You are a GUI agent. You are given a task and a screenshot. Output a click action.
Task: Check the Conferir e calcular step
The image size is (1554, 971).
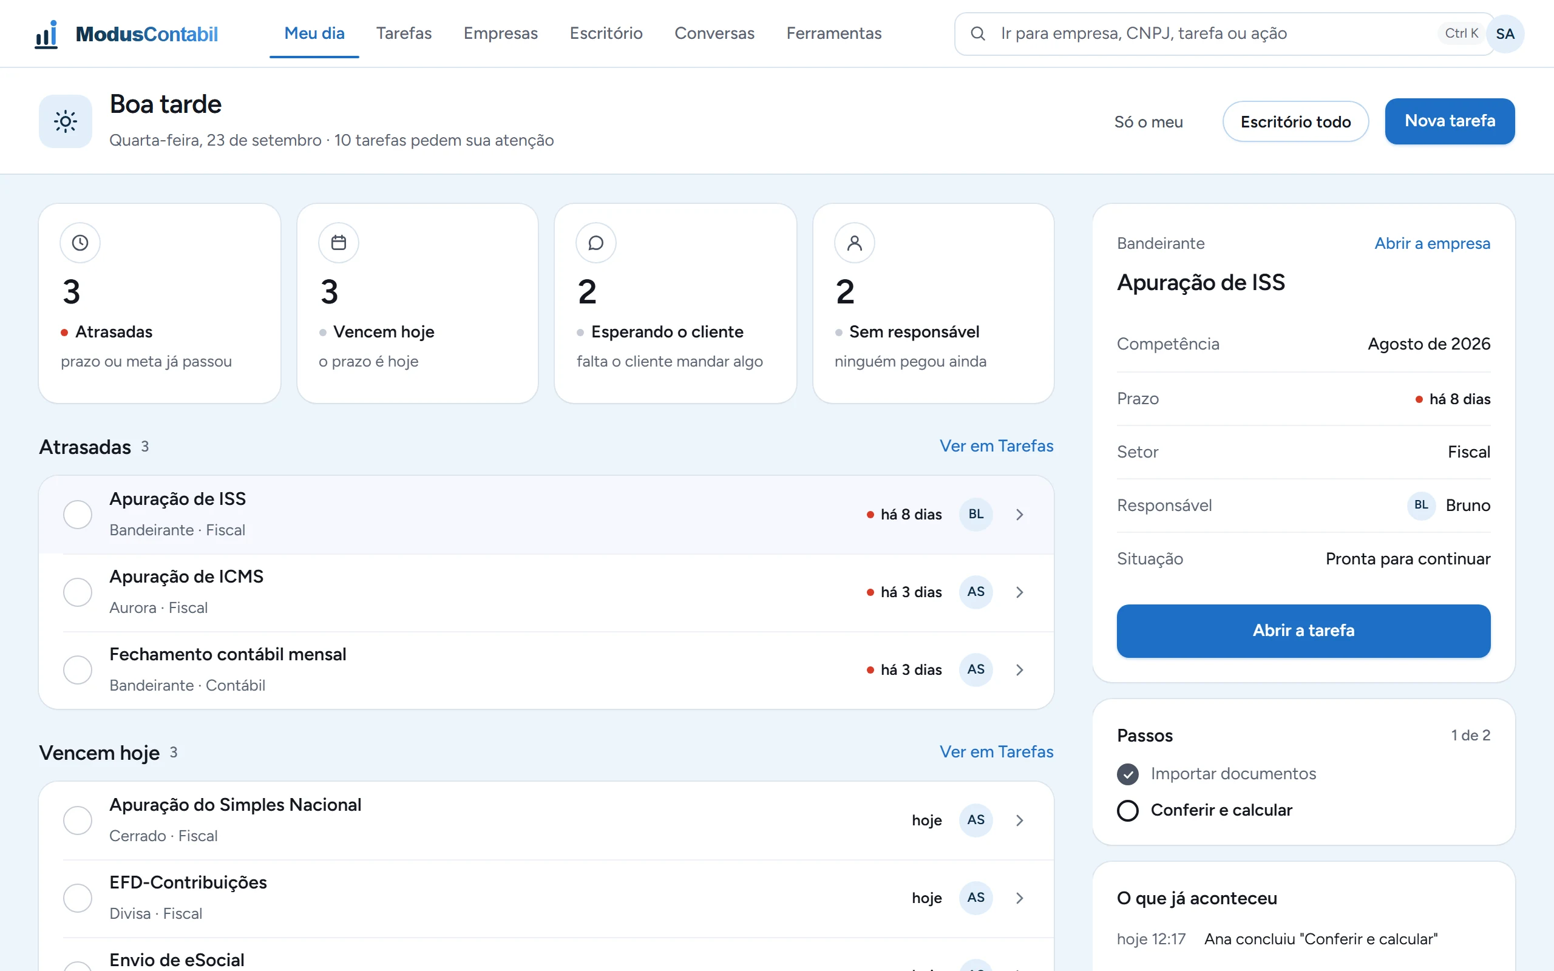click(x=1128, y=810)
